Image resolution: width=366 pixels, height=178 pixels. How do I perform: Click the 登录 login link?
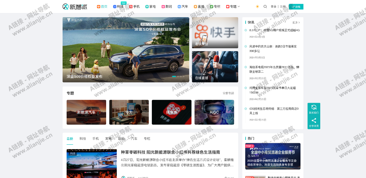pos(273,7)
